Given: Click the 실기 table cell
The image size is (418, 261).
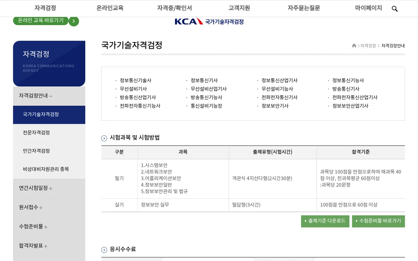Looking at the screenshot, I should tap(119, 205).
